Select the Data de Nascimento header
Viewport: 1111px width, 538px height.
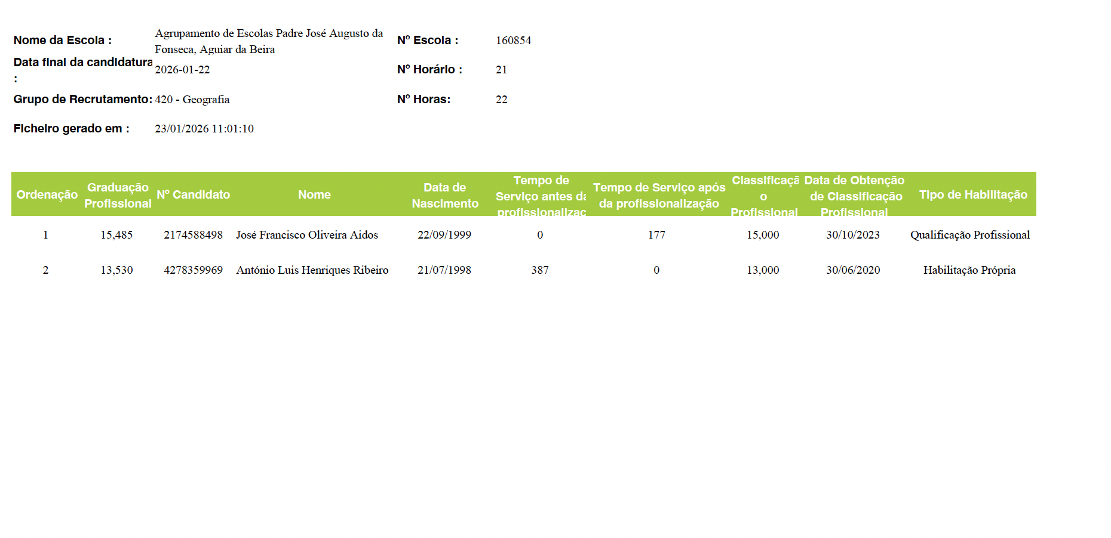click(x=444, y=195)
